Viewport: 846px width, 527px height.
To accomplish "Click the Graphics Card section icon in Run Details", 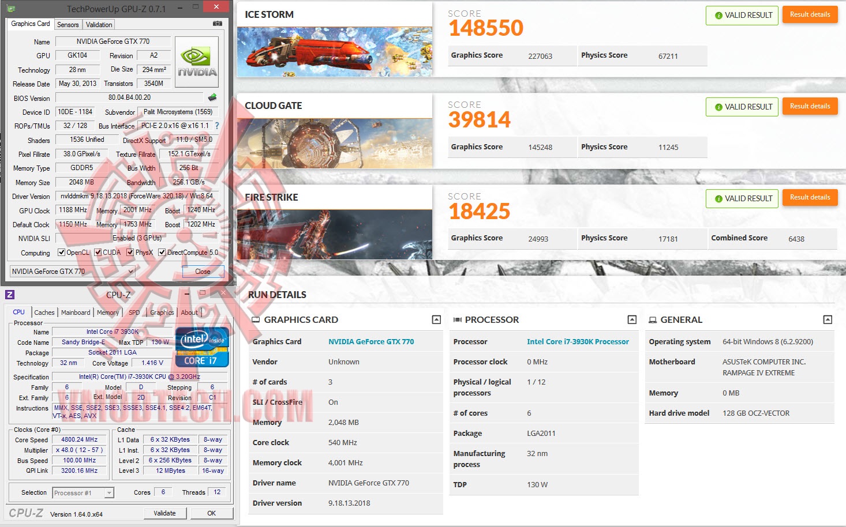I will (x=256, y=320).
